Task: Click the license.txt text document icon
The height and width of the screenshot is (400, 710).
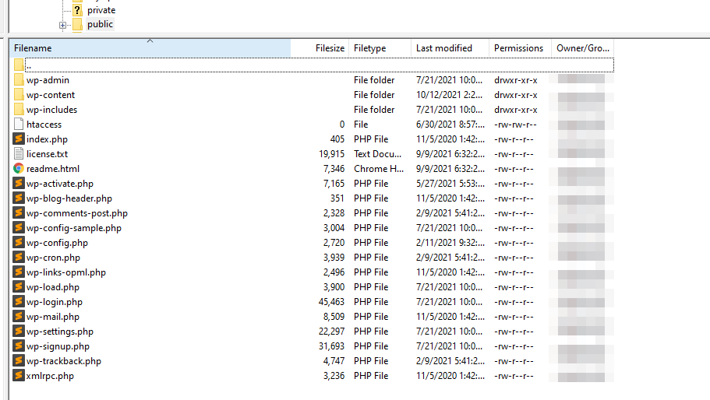Action: pos(19,153)
